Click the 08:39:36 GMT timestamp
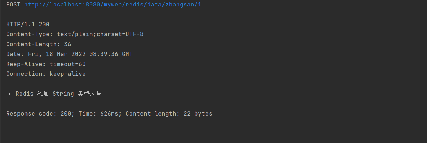This screenshot has width=427, height=143. (x=111, y=54)
